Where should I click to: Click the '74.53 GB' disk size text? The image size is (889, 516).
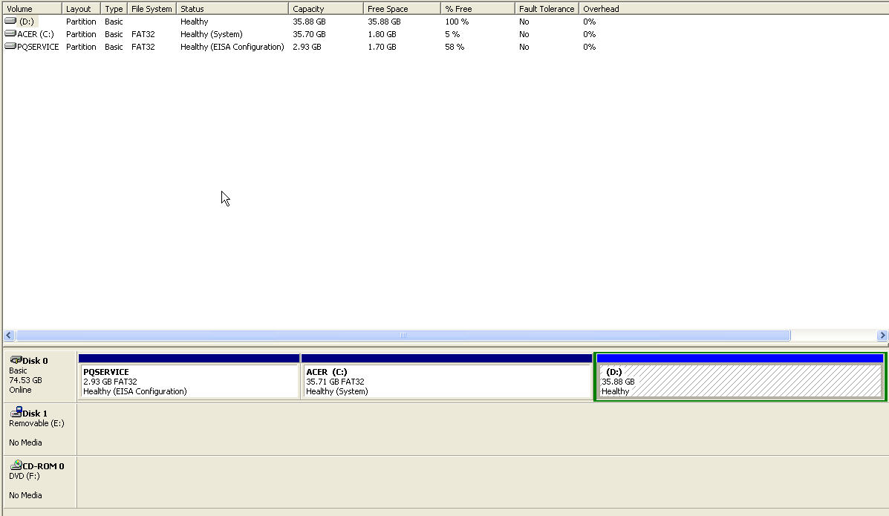point(25,380)
